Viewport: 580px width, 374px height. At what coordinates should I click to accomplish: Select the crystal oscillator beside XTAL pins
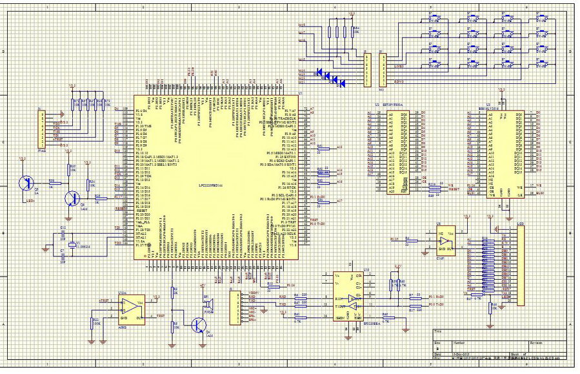[71, 247]
